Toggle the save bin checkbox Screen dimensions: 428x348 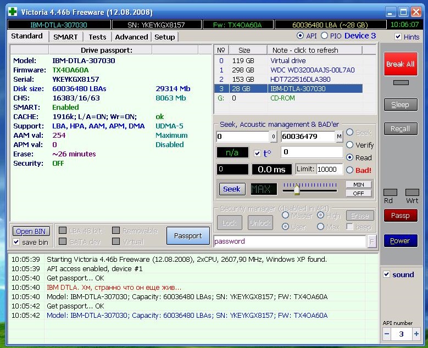pyautogui.click(x=16, y=242)
